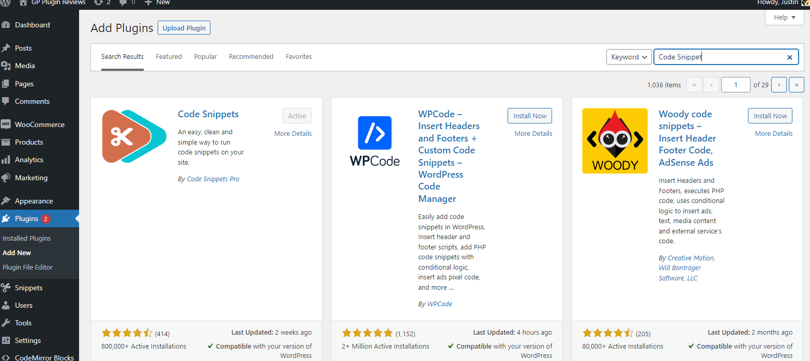Open Installed Plugins submenu item
Image resolution: width=810 pixels, height=361 pixels.
click(x=27, y=238)
